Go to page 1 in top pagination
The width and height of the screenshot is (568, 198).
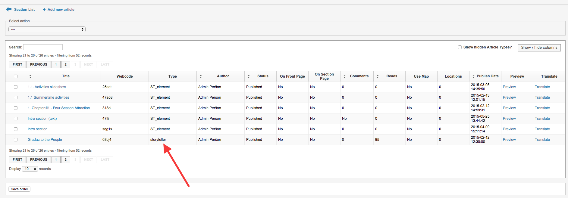point(56,64)
